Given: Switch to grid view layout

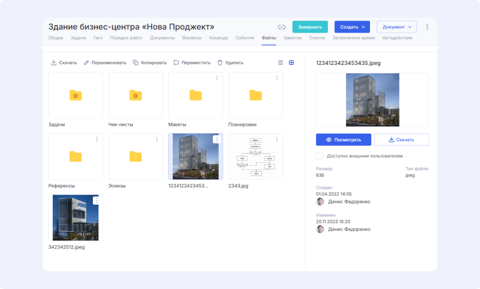Looking at the screenshot, I should click(x=291, y=63).
